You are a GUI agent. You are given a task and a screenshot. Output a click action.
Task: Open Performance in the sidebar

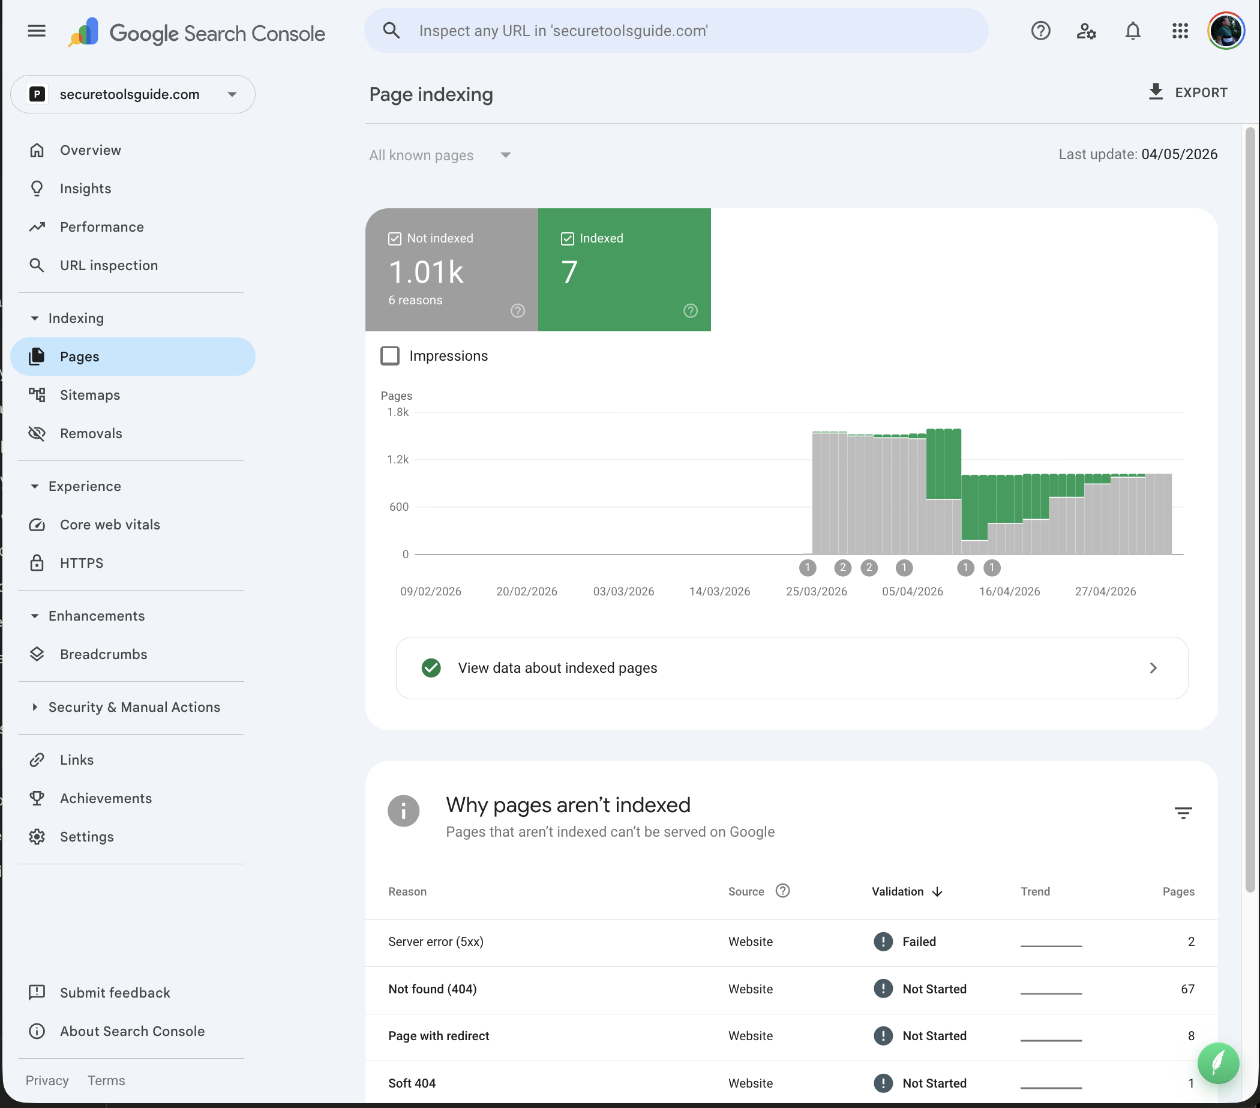pos(133,227)
